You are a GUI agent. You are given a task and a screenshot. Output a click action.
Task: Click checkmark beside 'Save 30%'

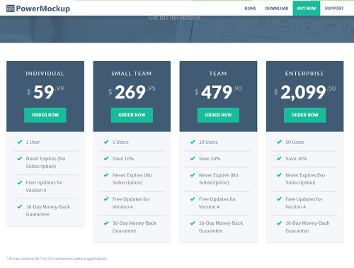(x=279, y=158)
